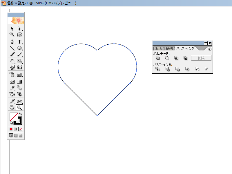Apply the Divide pathfinder operation
The image size is (232, 174).
pos(158,69)
